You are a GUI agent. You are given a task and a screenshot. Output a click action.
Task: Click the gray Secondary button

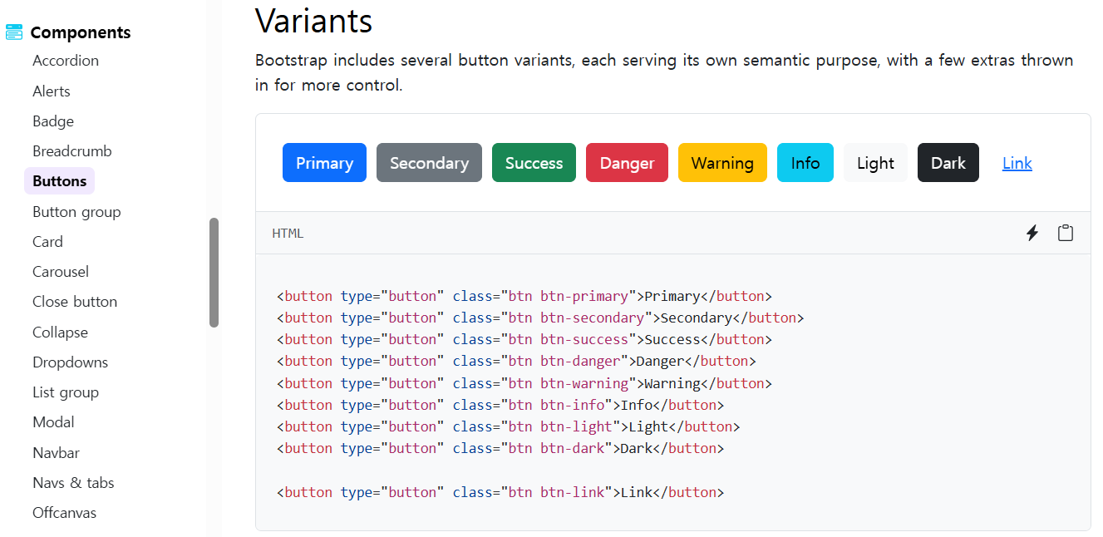pyautogui.click(x=429, y=163)
